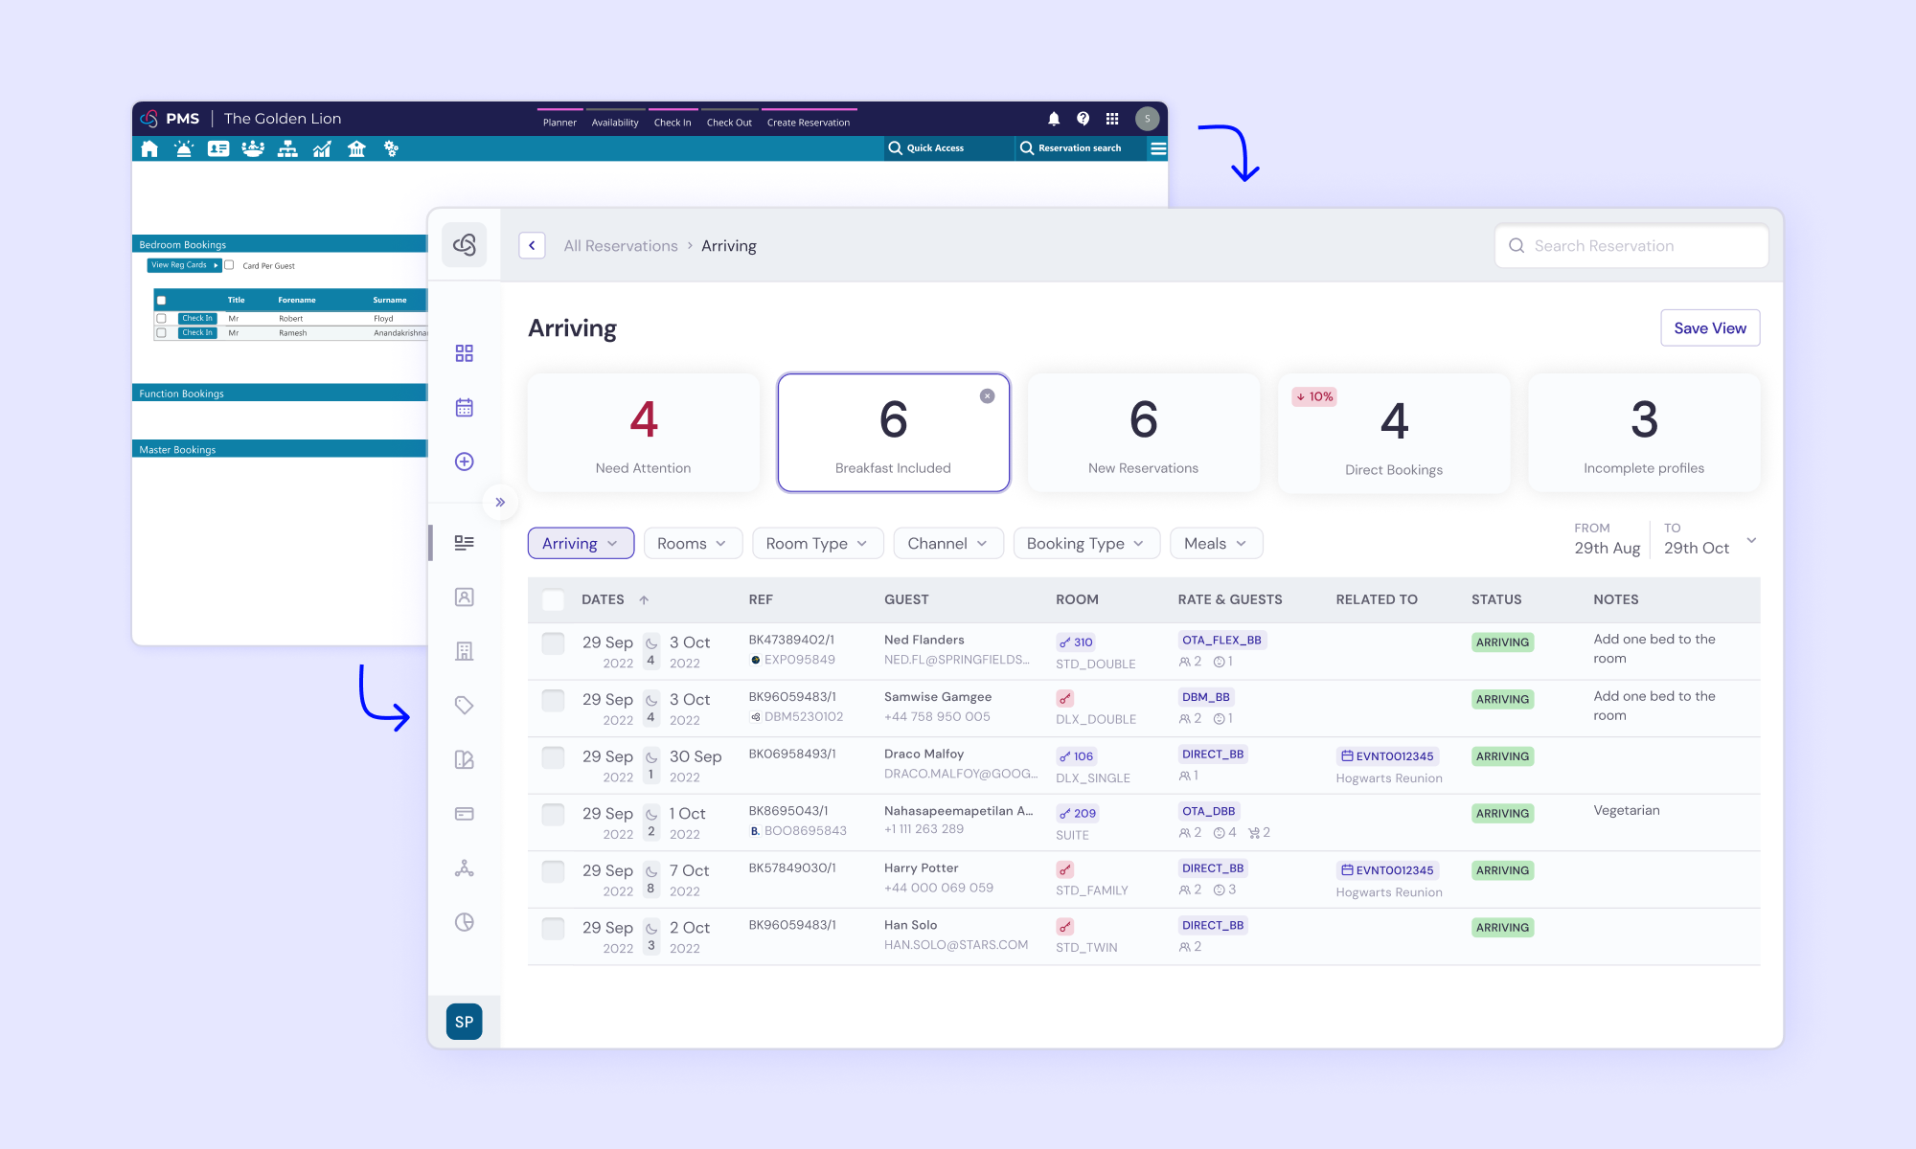Click the Save View button
The image size is (1916, 1149).
(1709, 328)
